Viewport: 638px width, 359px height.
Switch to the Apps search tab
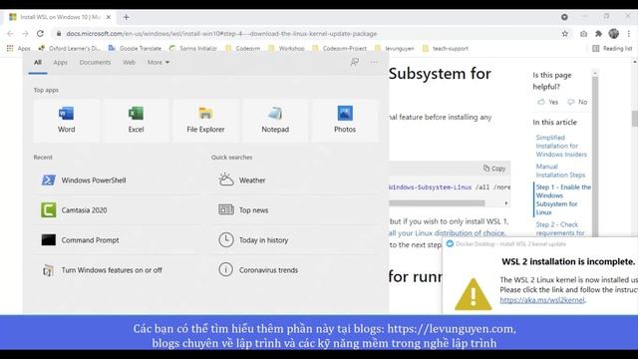(x=60, y=62)
